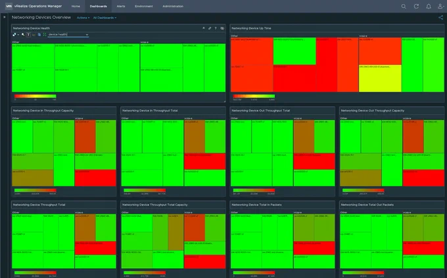Click the Networking Device Total Out Packets title
This screenshot has width=447, height=278.
[x=367, y=205]
